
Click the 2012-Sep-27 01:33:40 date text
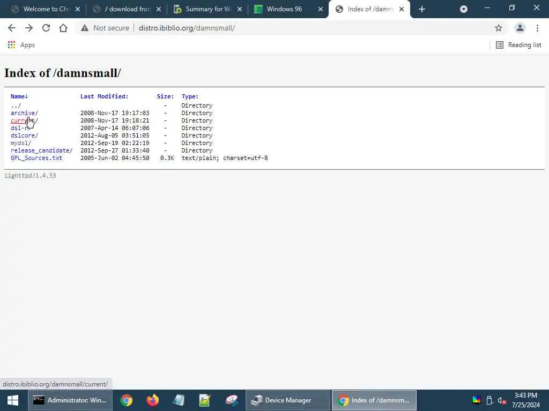point(115,150)
